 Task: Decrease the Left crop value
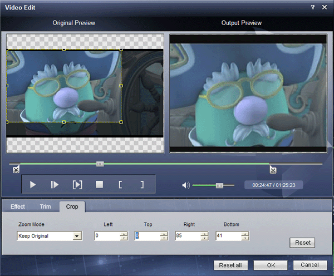click(x=124, y=238)
